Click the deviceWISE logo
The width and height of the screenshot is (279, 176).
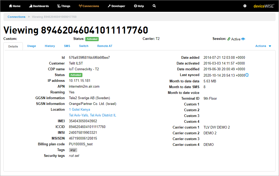coord(264,6)
